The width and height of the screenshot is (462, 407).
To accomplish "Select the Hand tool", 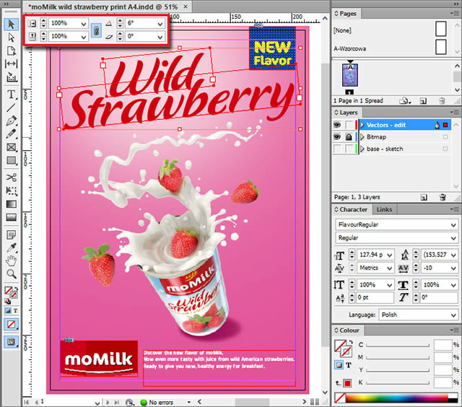I will point(12,261).
